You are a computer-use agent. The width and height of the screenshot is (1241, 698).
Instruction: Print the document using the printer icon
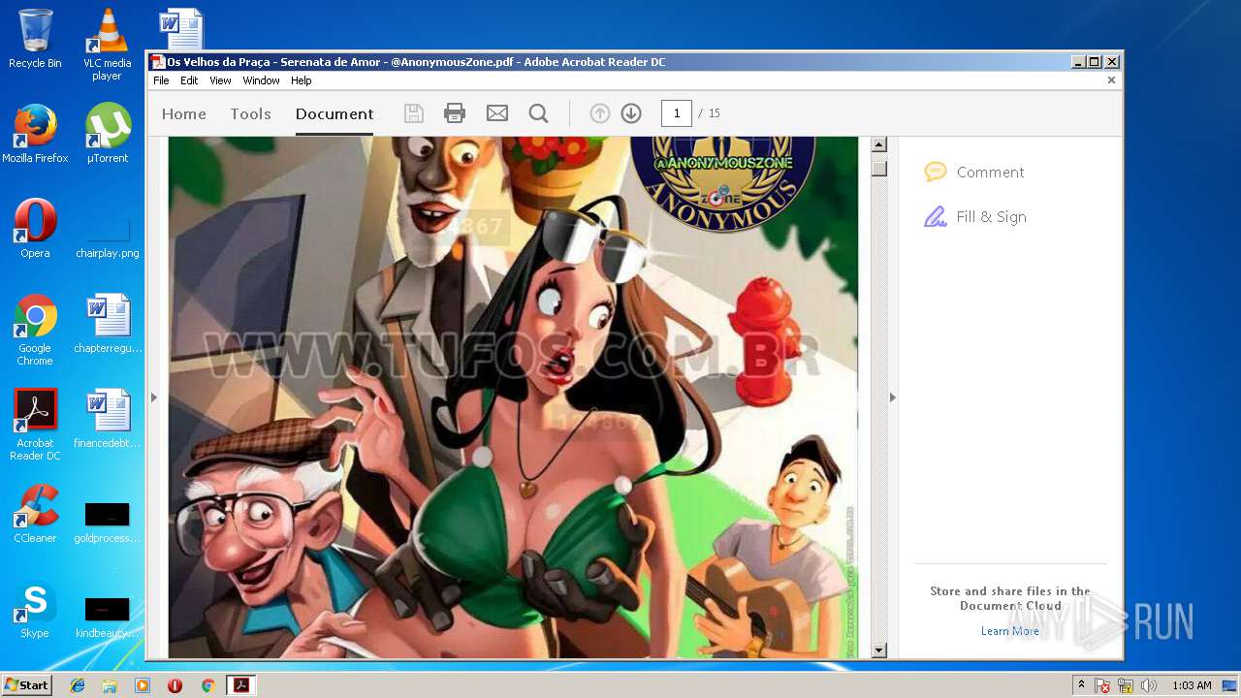tap(455, 113)
